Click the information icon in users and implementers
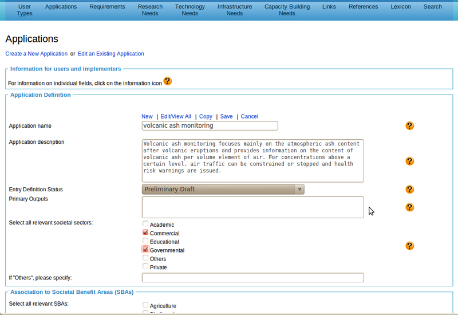Screen dimensions: 458x315 [x=167, y=81]
